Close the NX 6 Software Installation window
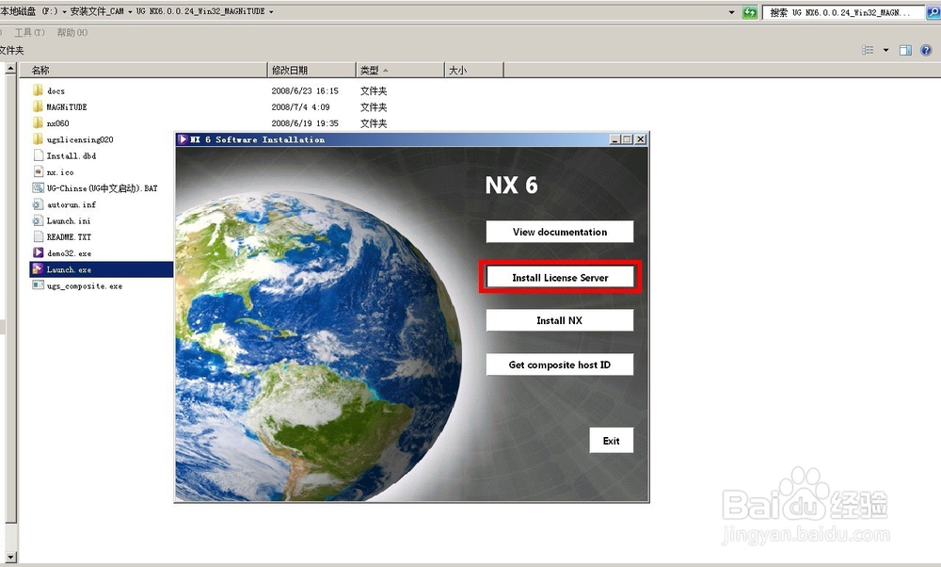This screenshot has height=567, width=941. pos(640,139)
